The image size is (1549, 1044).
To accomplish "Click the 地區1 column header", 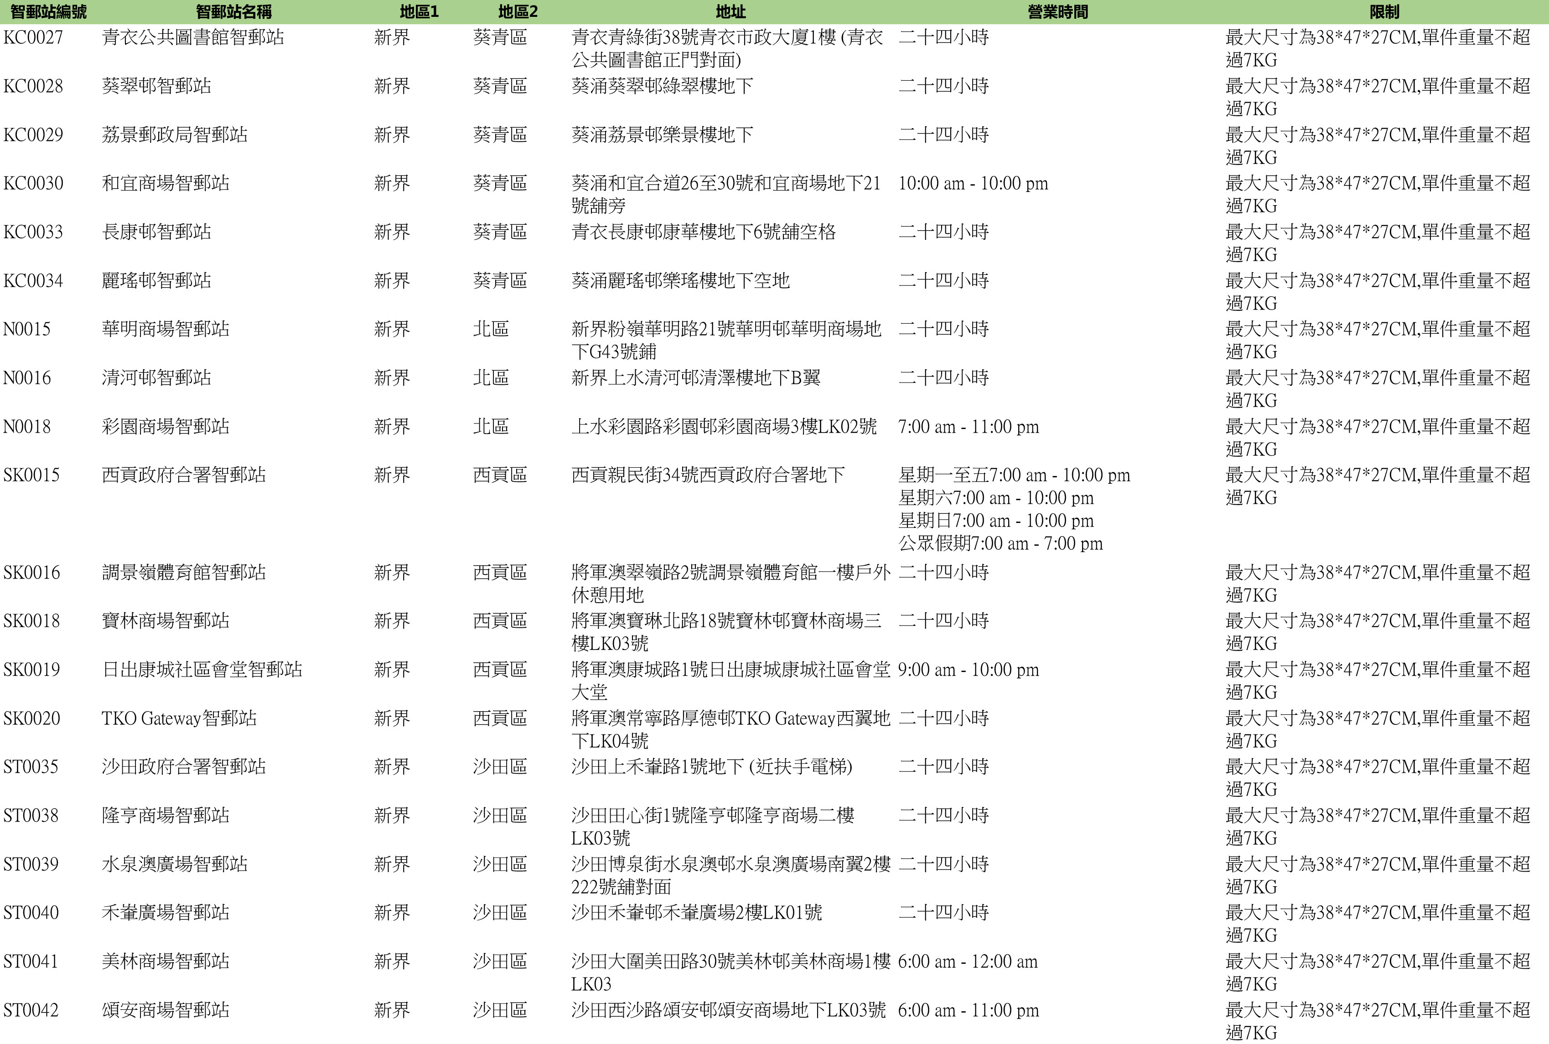I will click(419, 12).
